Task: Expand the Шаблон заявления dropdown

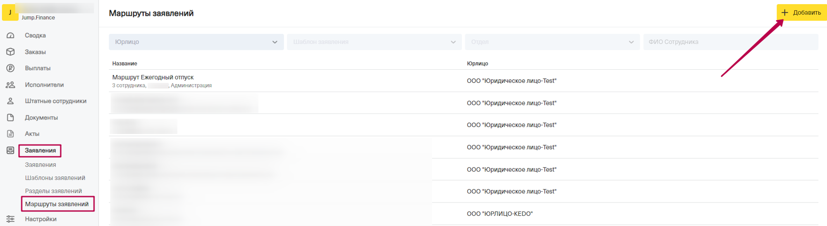Action: 374,42
